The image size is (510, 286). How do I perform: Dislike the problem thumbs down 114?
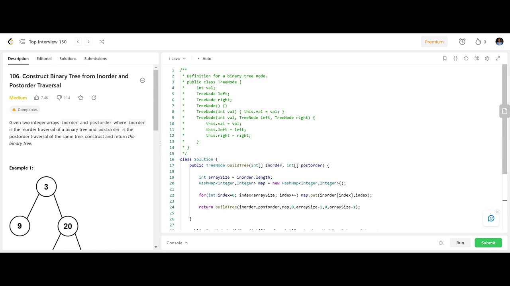pyautogui.click(x=63, y=98)
